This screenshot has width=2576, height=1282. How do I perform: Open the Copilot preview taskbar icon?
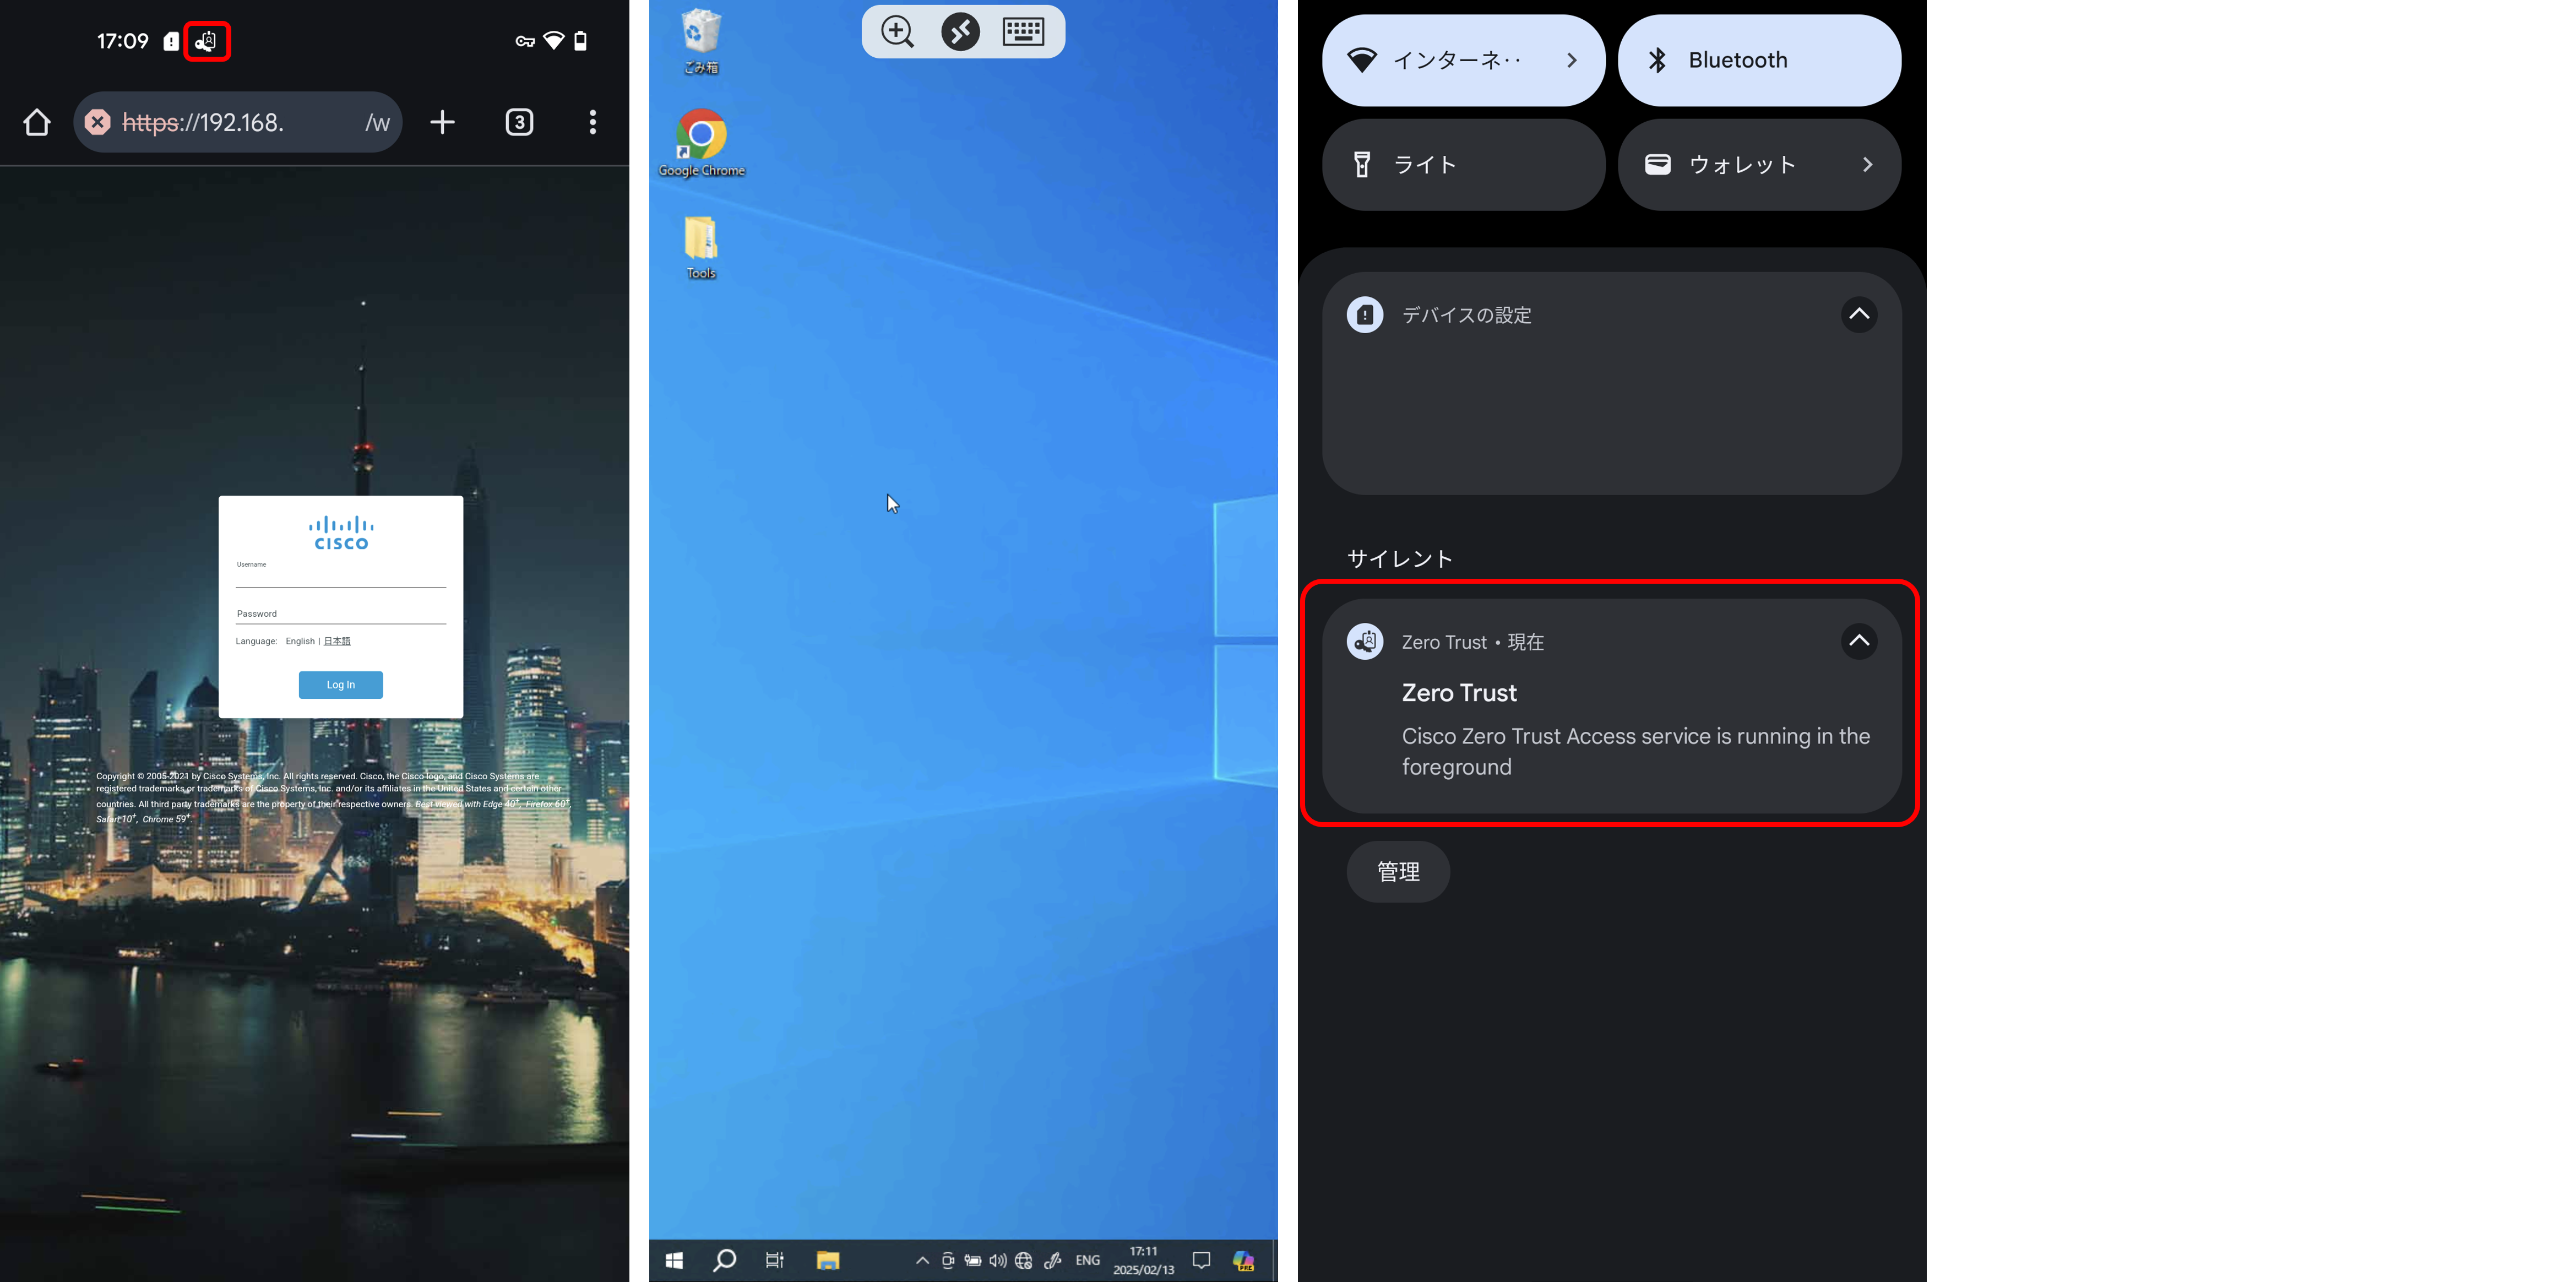coord(1243,1260)
